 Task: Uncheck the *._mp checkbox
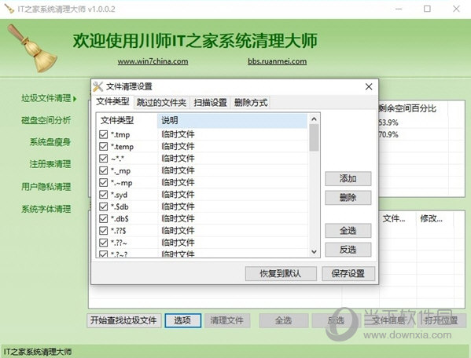pos(103,170)
